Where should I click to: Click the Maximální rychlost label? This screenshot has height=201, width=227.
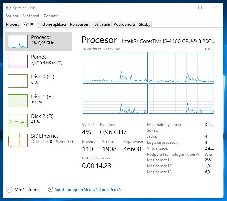pos(164,125)
